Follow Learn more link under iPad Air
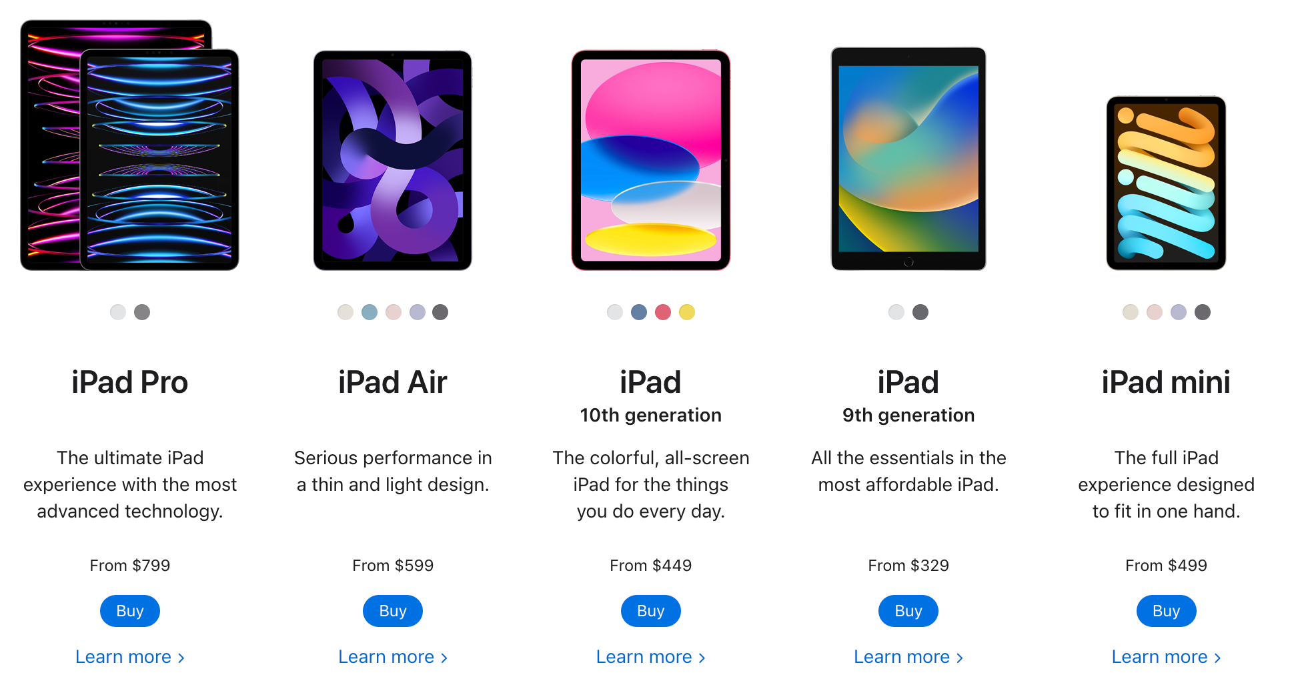 [393, 657]
